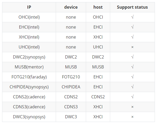The image size is (157, 123).
Task: Select the OHCI(intel) cell
Action: click(x=29, y=17)
